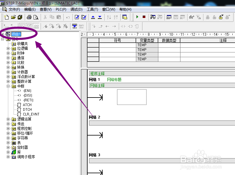Image resolution: width=235 pixels, height=175 pixels.
Task: Click the 程序注释 comment field
Action: pos(162,74)
